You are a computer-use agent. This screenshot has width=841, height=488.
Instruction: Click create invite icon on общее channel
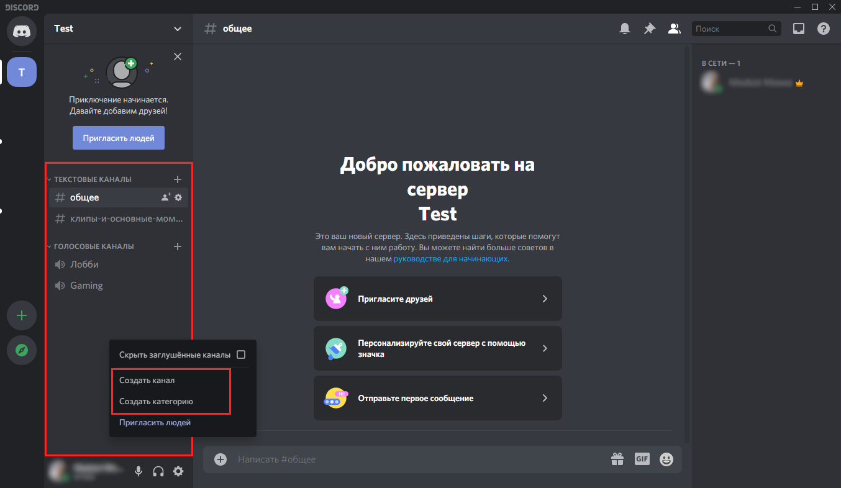point(165,197)
